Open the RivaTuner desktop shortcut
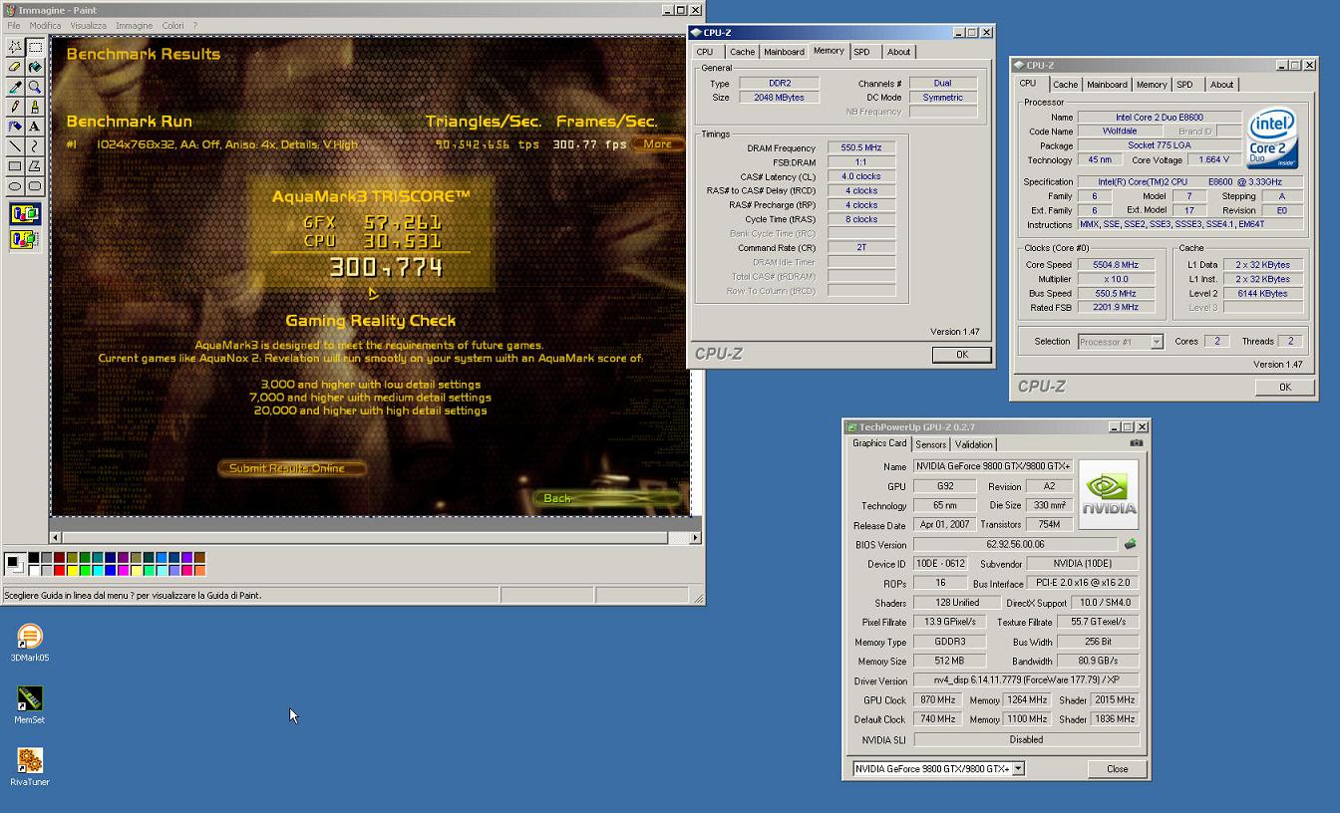The image size is (1340, 813). pyautogui.click(x=30, y=766)
